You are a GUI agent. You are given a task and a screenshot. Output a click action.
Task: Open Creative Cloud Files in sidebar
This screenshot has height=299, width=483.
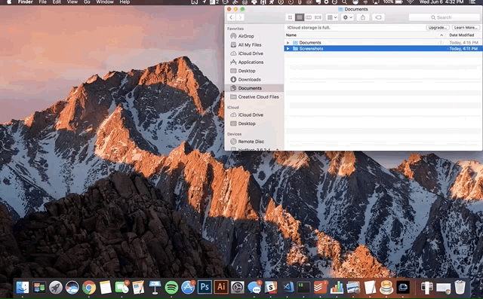[x=258, y=97]
